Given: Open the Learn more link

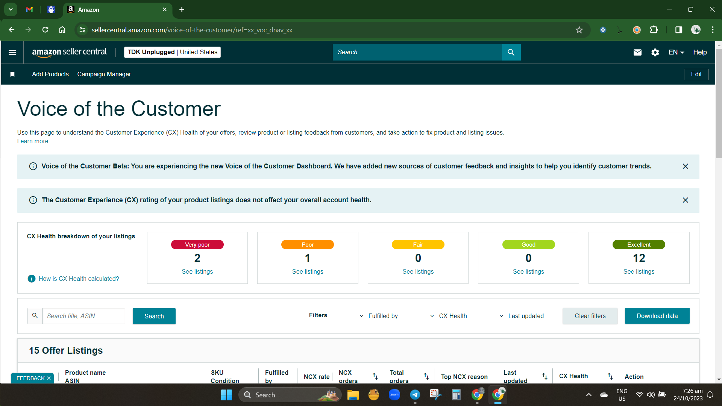Looking at the screenshot, I should pyautogui.click(x=33, y=141).
